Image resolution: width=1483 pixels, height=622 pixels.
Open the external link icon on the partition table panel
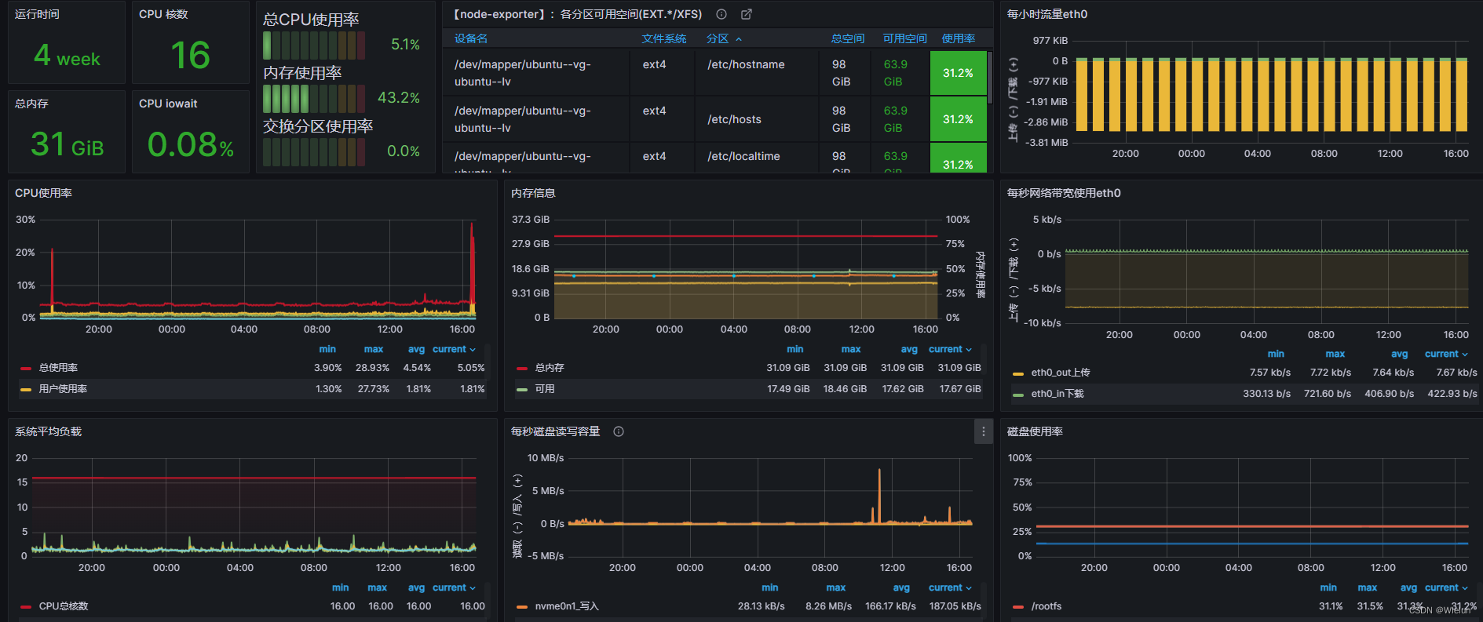(x=747, y=14)
